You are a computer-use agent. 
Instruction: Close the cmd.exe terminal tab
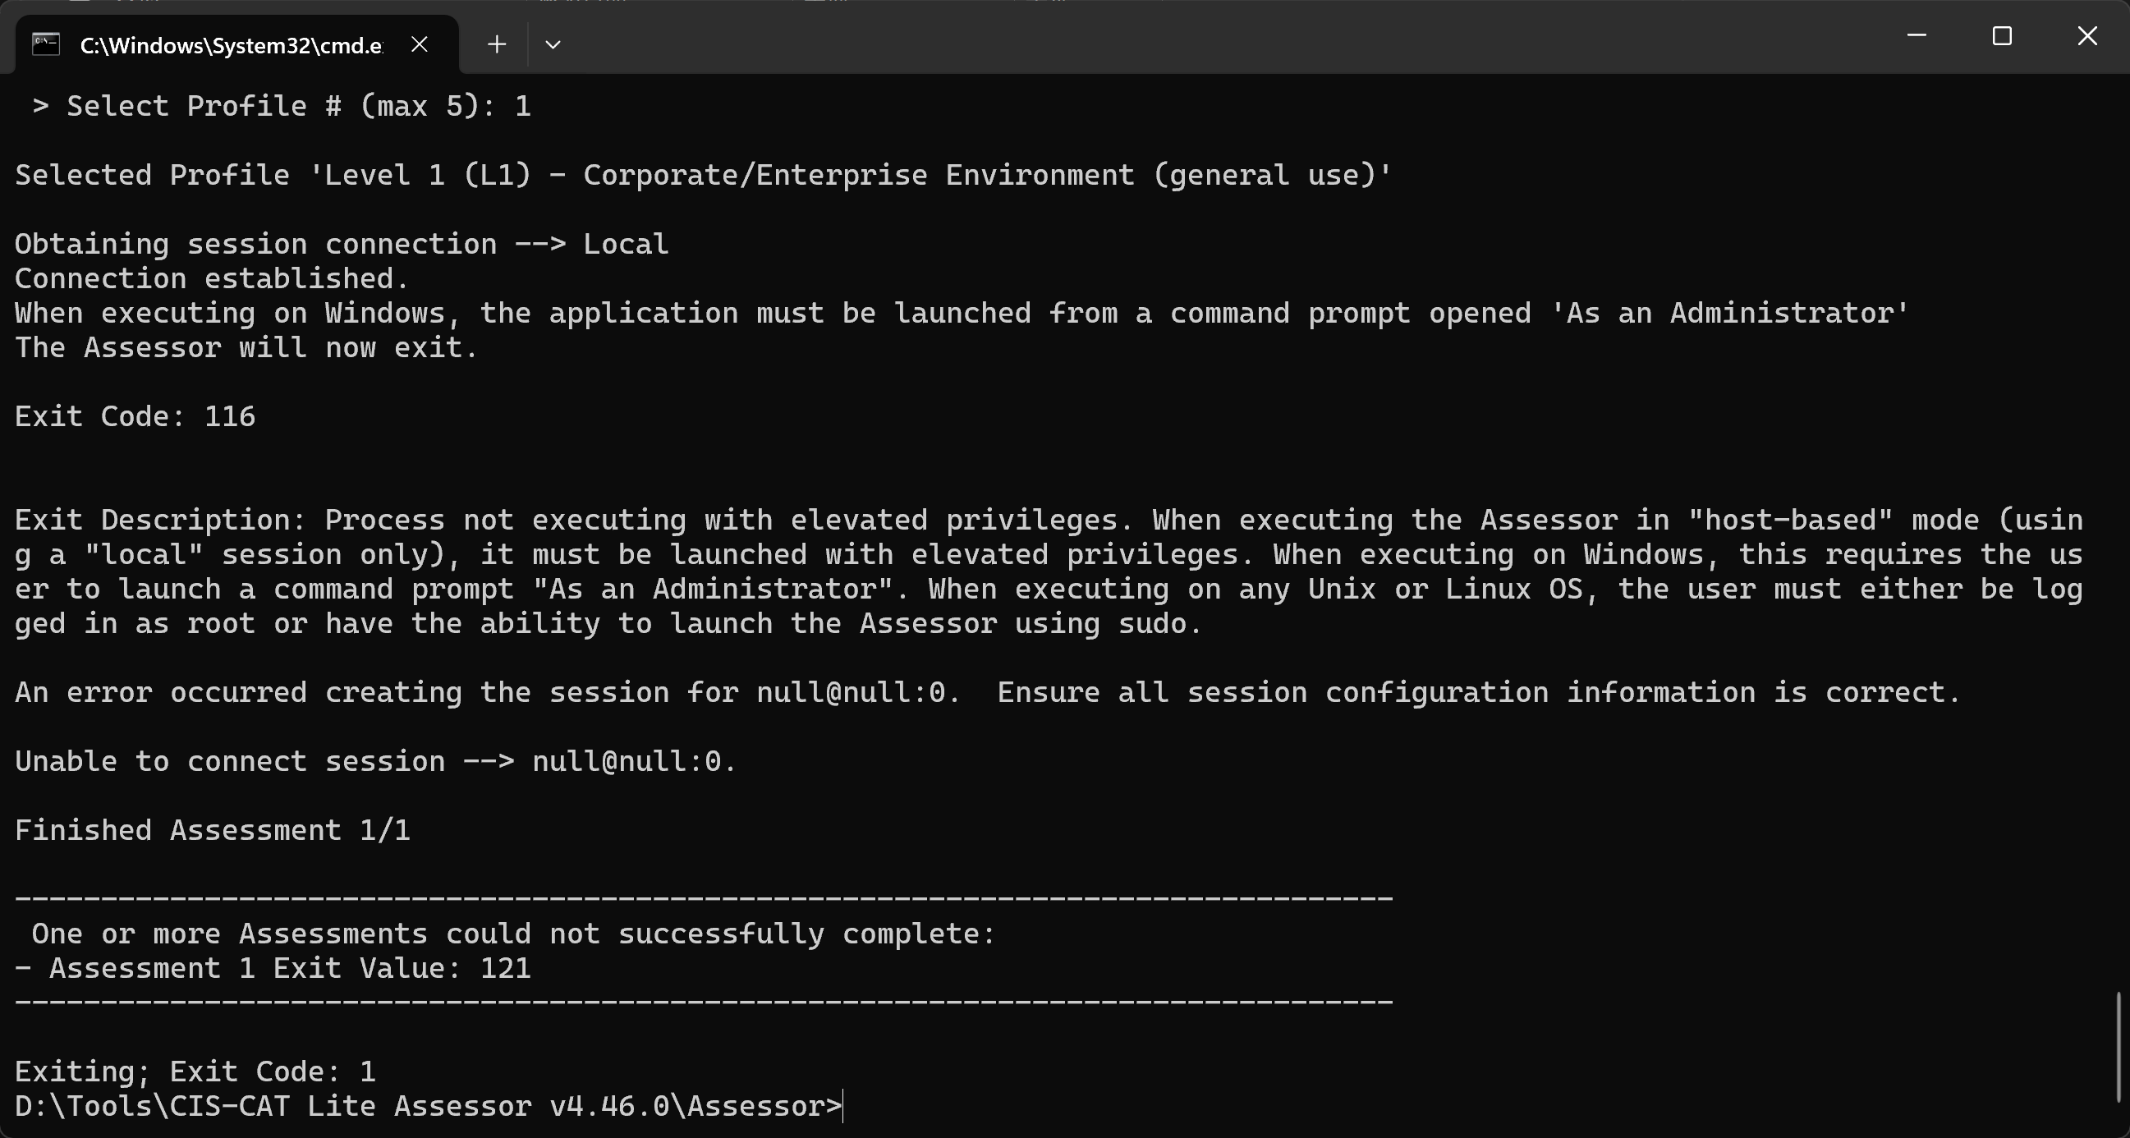(x=420, y=44)
